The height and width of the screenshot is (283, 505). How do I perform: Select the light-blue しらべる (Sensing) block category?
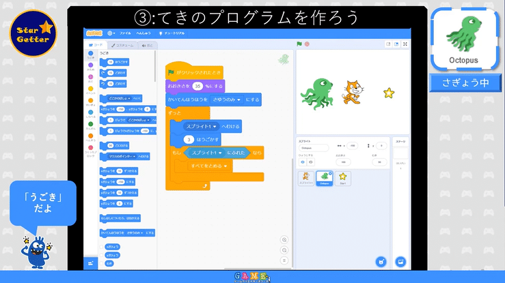[91, 114]
